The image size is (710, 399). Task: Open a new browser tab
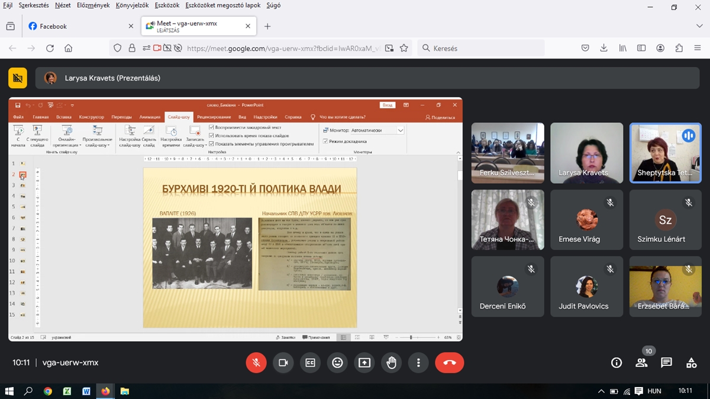[x=267, y=26]
